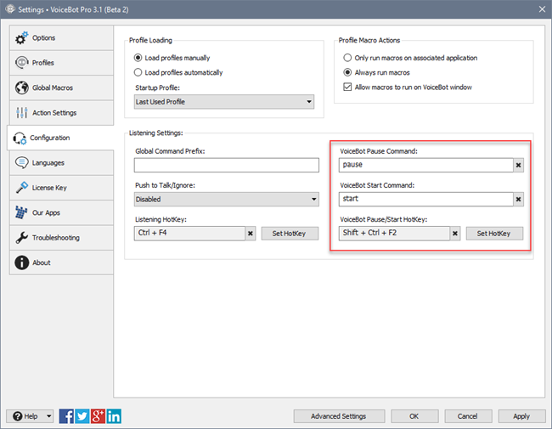Image resolution: width=552 pixels, height=429 pixels.
Task: Open the Facebook link icon
Action: point(66,416)
